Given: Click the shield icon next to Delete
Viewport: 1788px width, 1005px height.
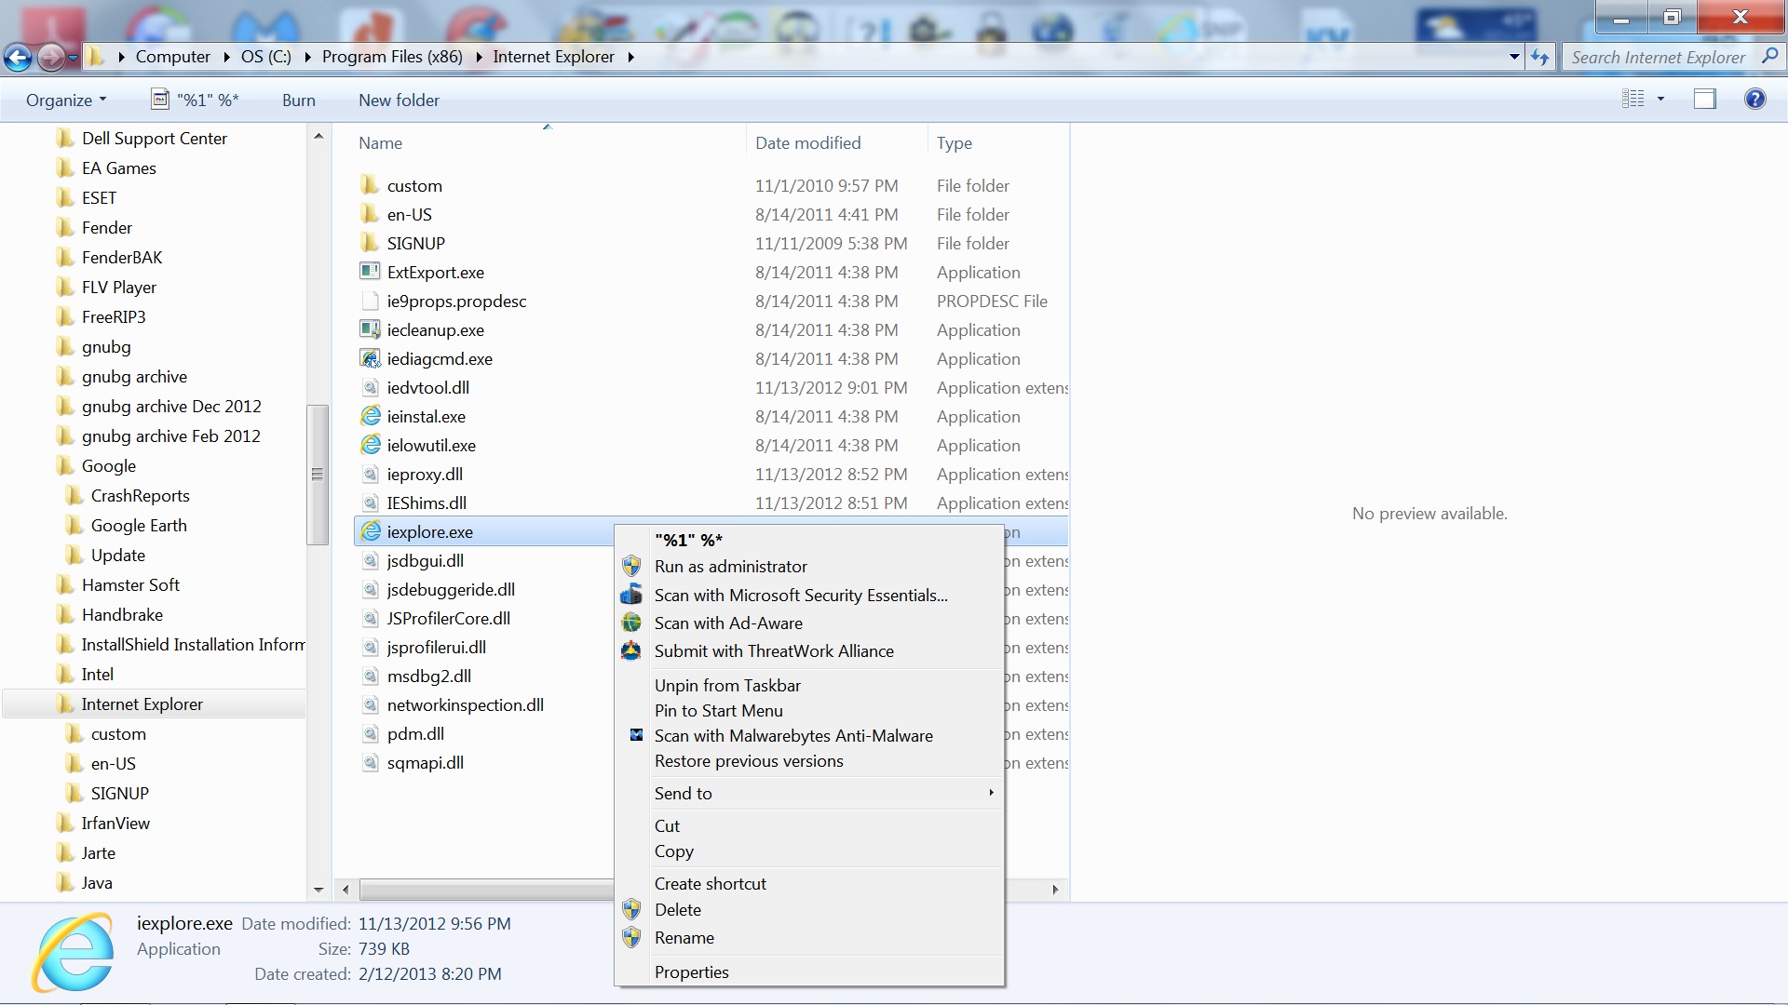Looking at the screenshot, I should pos(631,909).
